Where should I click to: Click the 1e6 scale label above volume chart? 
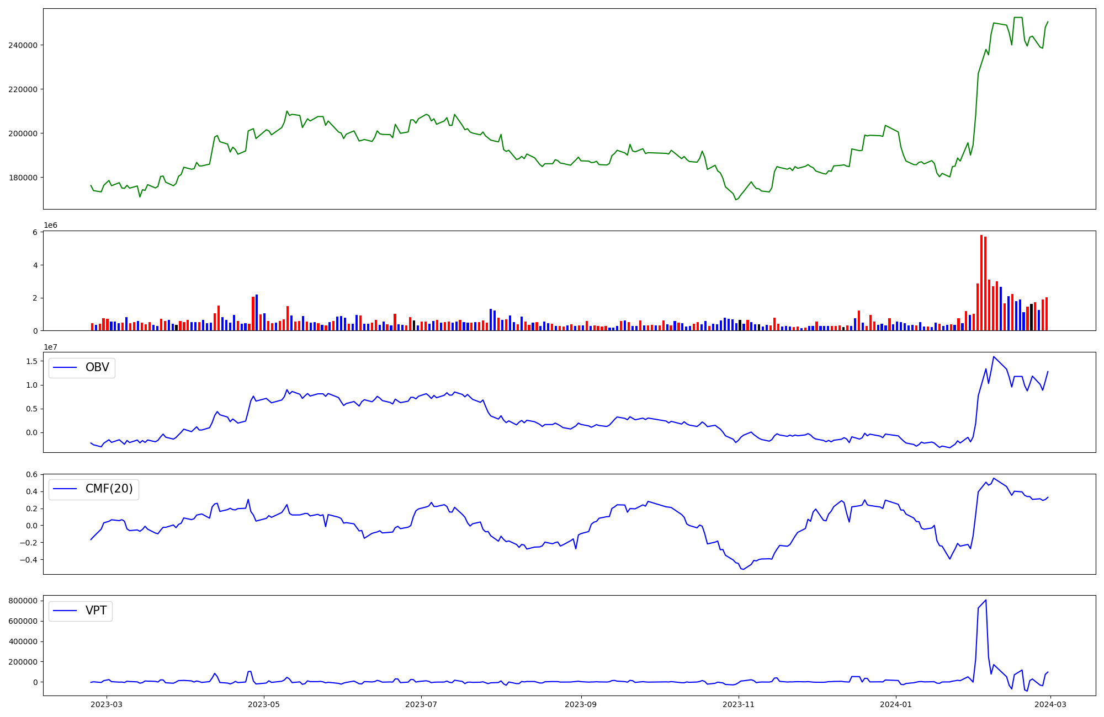coord(50,226)
